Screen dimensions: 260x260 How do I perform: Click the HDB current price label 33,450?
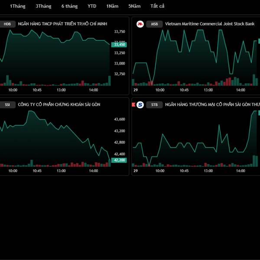coord(119,45)
